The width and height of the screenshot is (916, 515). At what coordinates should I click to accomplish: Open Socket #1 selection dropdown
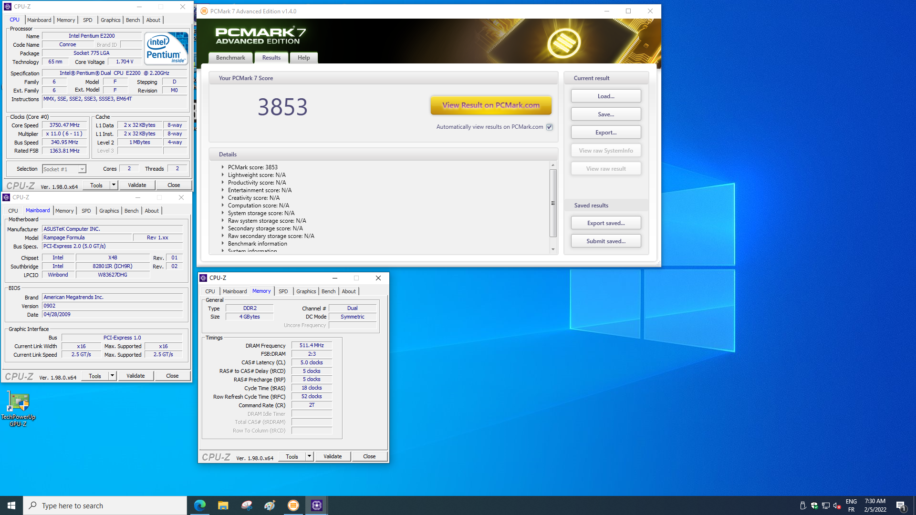pyautogui.click(x=82, y=169)
